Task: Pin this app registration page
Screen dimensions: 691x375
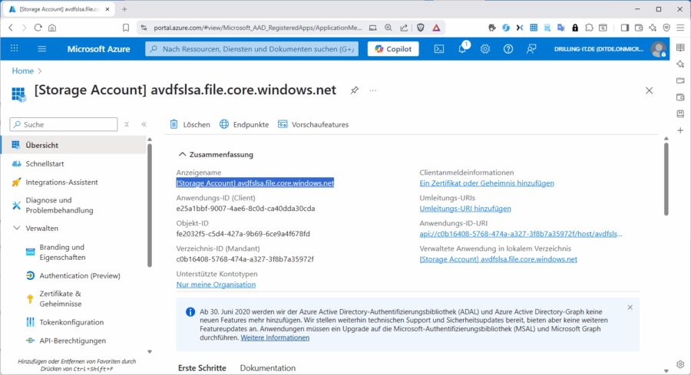Action: click(x=354, y=90)
